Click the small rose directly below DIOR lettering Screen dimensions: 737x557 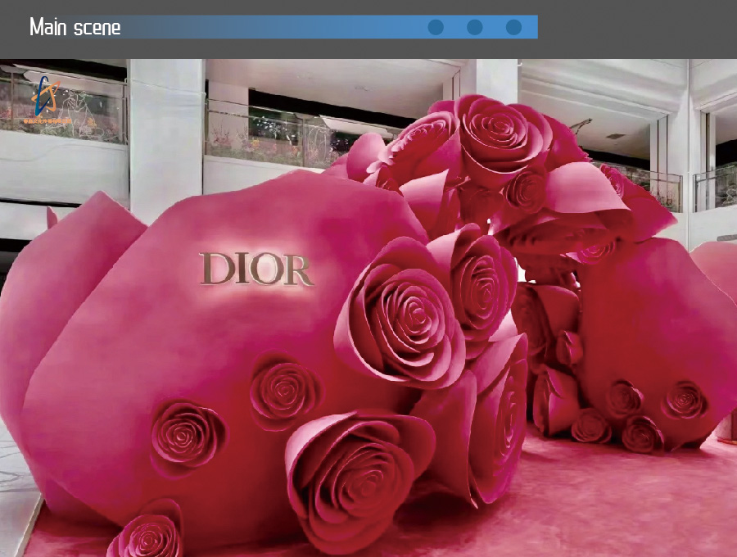(x=284, y=392)
